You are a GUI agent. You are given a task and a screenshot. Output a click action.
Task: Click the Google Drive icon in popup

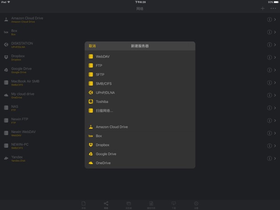point(91,154)
